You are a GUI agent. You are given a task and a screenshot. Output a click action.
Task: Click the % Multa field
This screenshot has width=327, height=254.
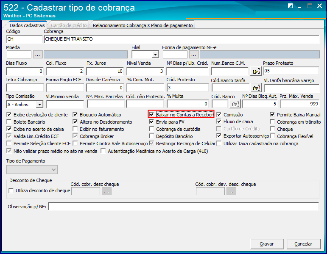click(187, 104)
